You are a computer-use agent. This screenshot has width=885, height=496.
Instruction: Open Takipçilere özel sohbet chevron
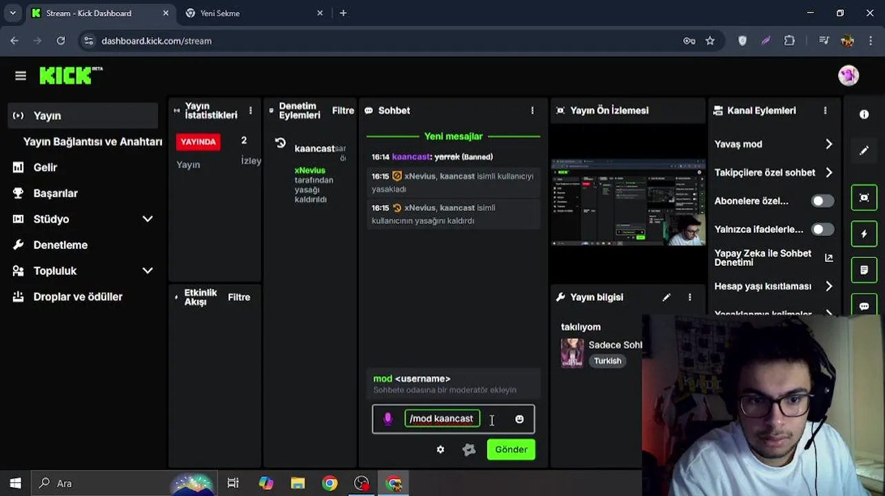[828, 172]
